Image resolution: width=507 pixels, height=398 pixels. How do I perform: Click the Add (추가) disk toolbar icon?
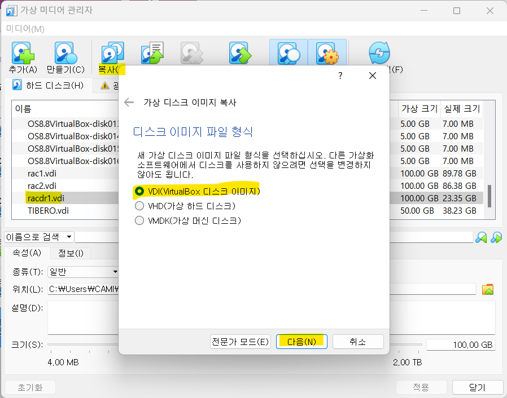pos(23,53)
